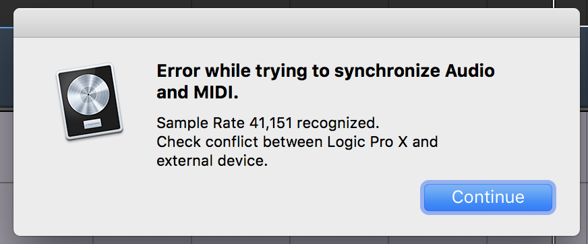Click the blue track region left of dialog
Viewport: 588px width, 244px height.
(6, 67)
